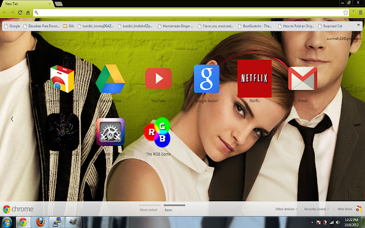365x228 pixels.
Task: Go to the previous apps page arrow
Action: [12, 119]
